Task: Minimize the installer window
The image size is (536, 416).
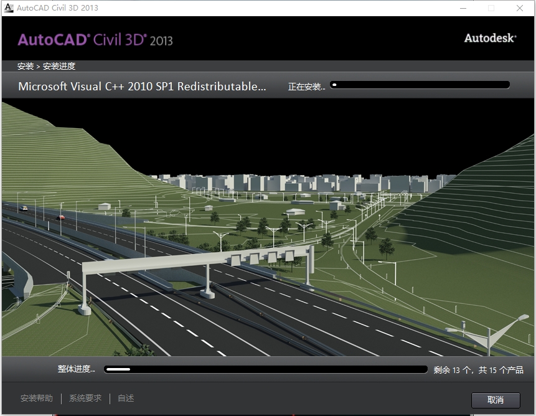Action: point(463,8)
